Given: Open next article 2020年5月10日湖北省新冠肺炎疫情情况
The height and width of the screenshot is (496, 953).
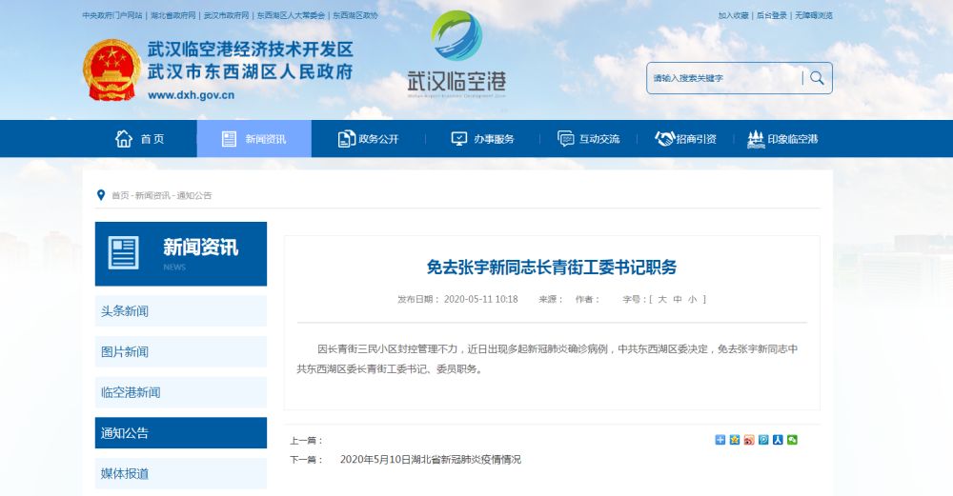Looking at the screenshot, I should [431, 459].
